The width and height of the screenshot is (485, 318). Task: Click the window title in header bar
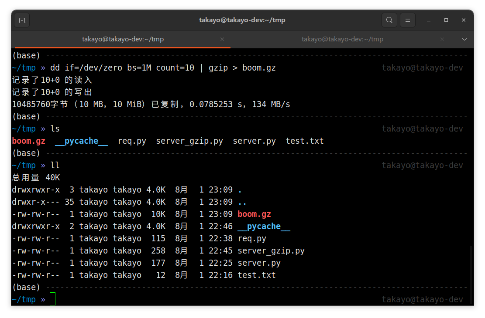point(242,20)
